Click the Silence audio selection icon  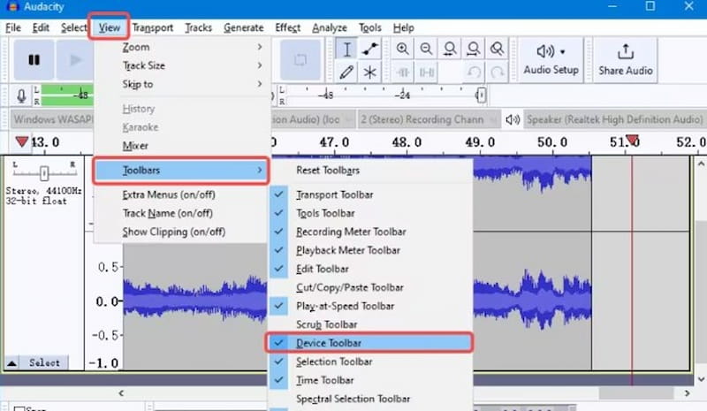pyautogui.click(x=426, y=72)
